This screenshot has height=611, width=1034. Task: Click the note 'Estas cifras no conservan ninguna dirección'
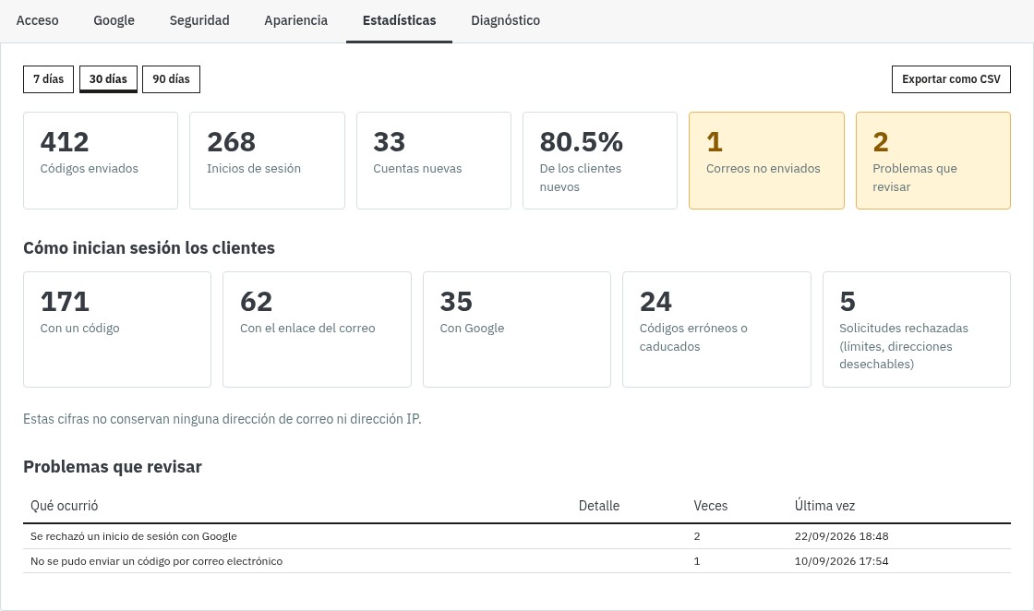pos(222,419)
